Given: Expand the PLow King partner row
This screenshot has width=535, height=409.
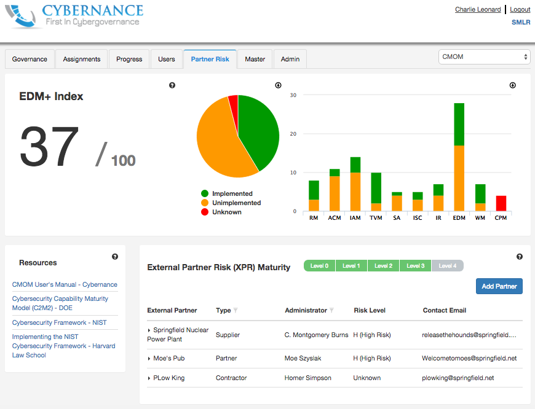Looking at the screenshot, I should pos(149,378).
